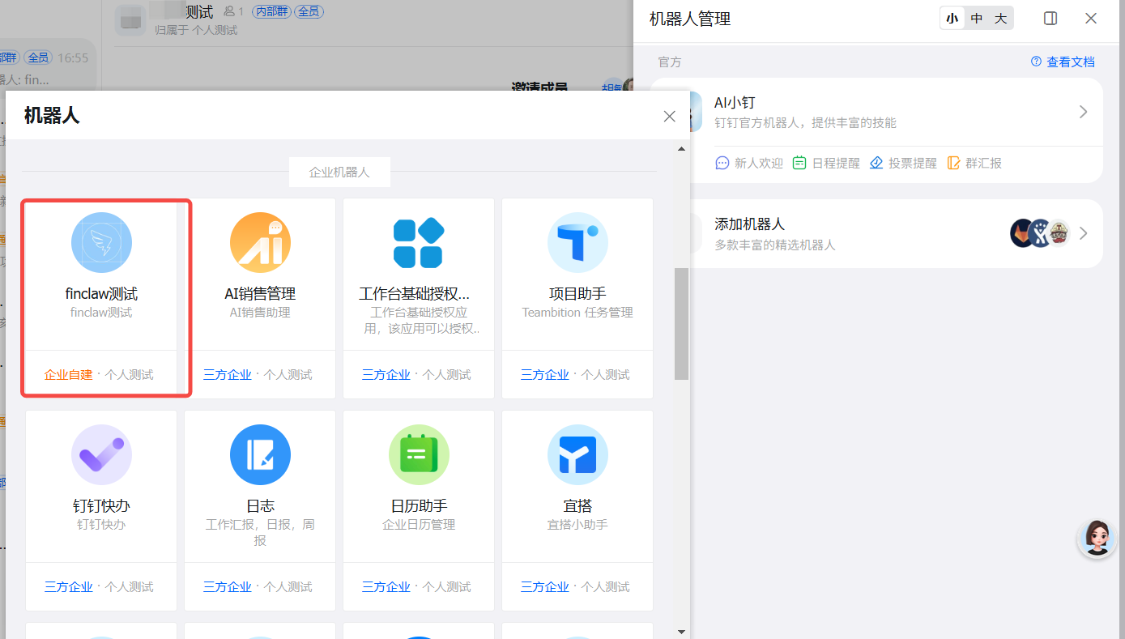Click the scroll down arrow in robot list

pos(681,631)
